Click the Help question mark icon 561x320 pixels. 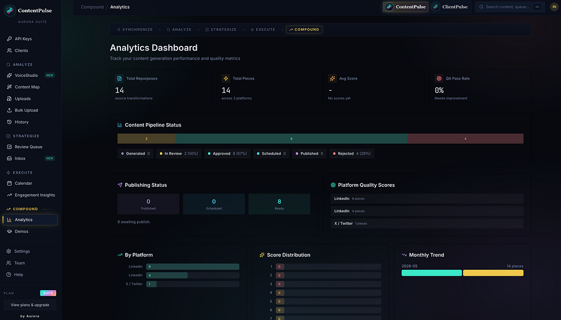(x=9, y=274)
